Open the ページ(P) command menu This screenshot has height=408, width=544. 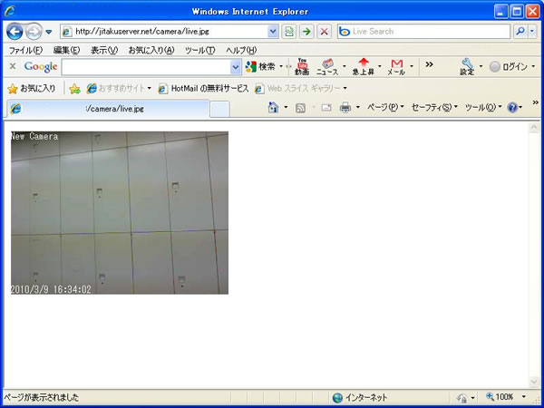pos(385,108)
